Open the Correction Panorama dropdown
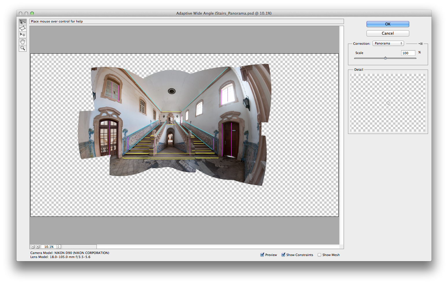448x284 pixels. point(388,43)
